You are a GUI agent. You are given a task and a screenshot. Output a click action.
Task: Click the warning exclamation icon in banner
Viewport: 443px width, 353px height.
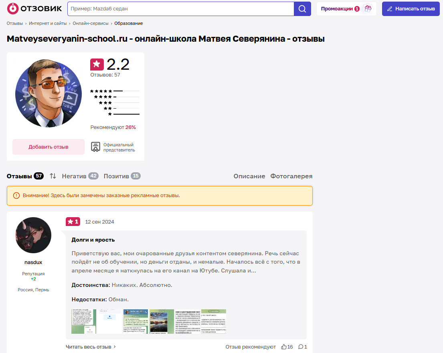16,196
